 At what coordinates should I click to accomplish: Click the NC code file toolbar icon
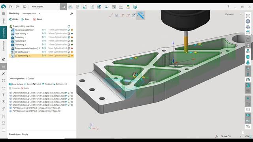85,7
